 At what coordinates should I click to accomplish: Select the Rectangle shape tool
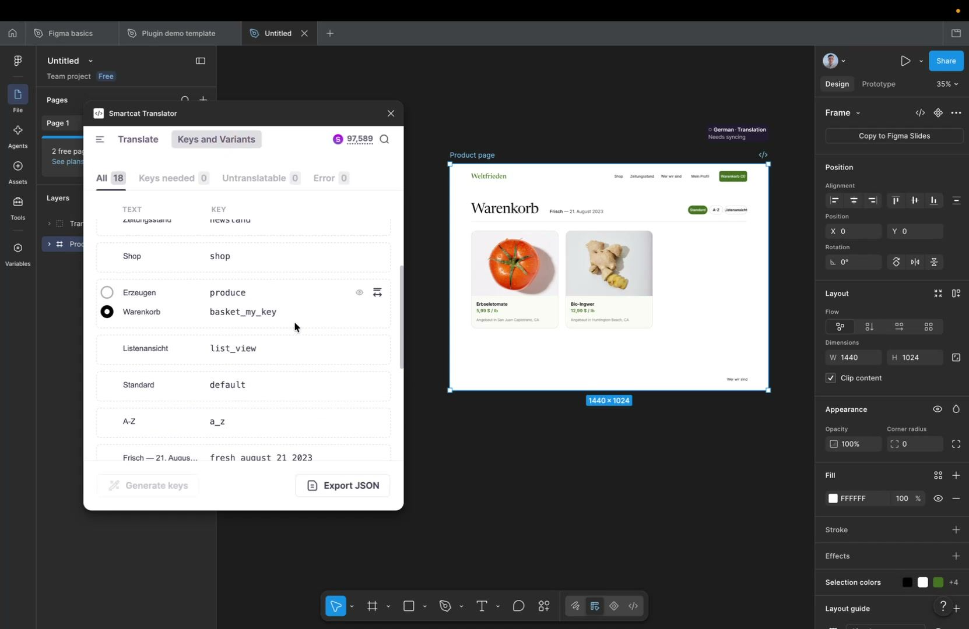coord(409,606)
